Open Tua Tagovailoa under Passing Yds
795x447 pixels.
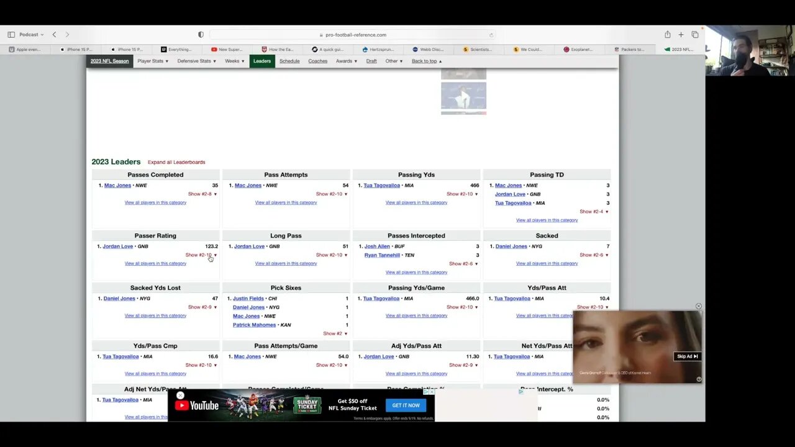[381, 185]
